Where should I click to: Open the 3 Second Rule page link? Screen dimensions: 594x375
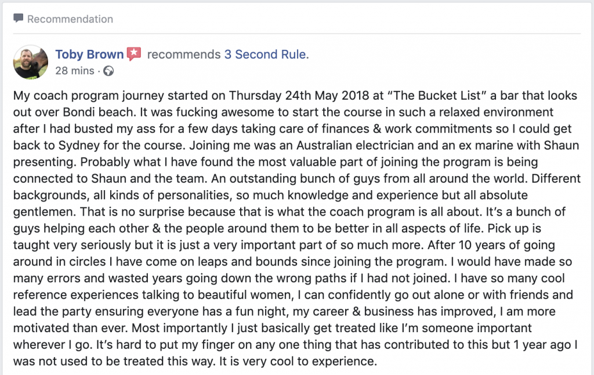coord(266,54)
